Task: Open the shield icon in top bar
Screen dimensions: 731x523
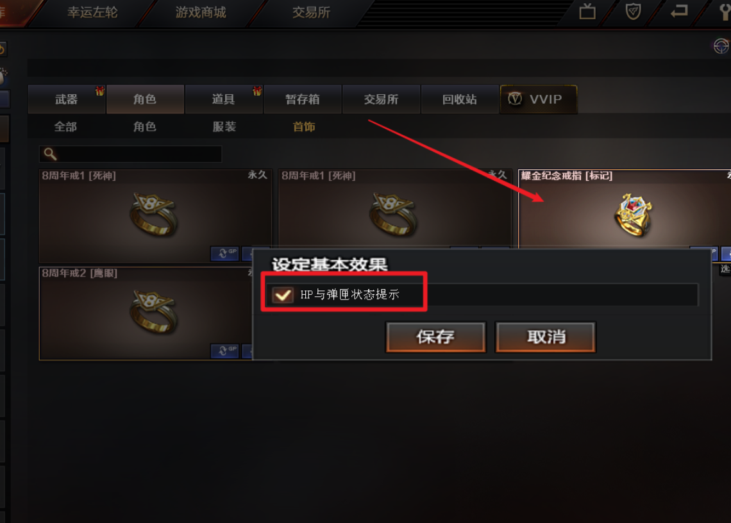Action: [x=633, y=11]
